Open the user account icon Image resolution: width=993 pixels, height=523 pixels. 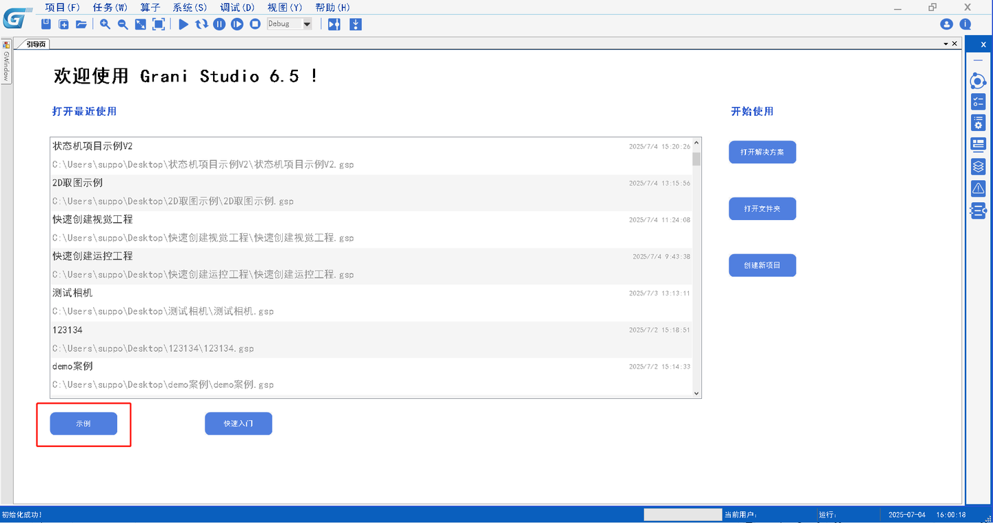click(947, 24)
